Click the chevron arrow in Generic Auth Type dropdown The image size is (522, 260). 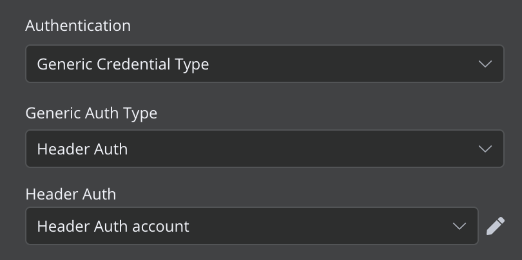click(x=485, y=149)
